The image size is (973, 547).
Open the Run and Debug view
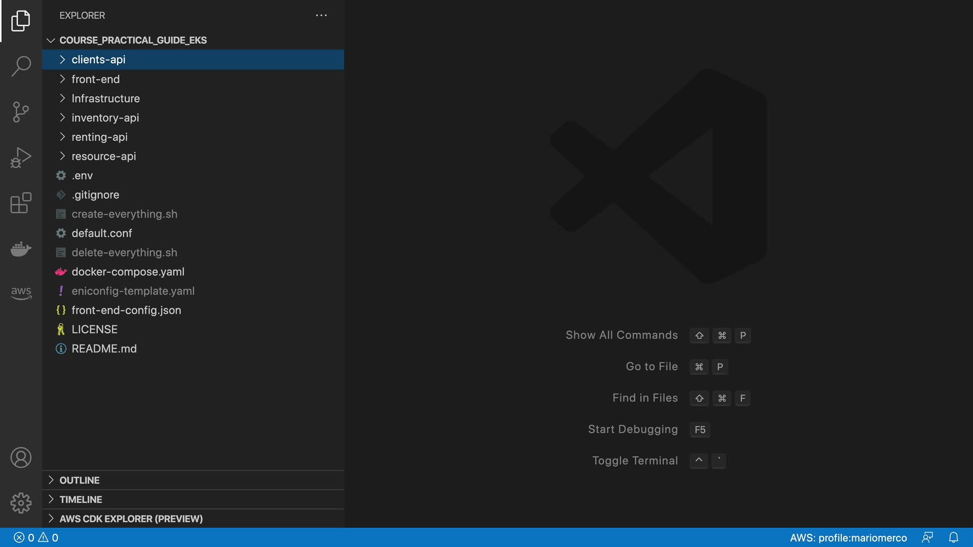tap(21, 158)
